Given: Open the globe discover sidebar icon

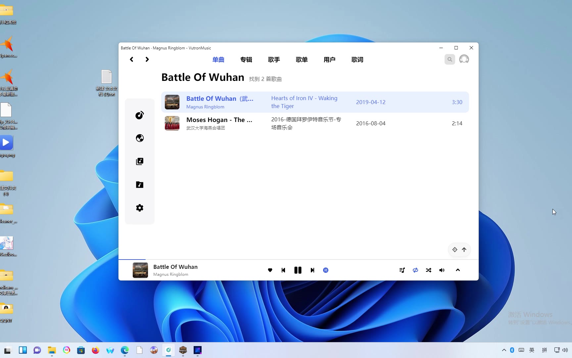Looking at the screenshot, I should 140,138.
